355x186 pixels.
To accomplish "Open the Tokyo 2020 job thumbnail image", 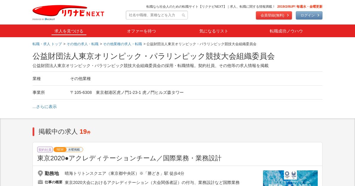I will click(x=290, y=178).
